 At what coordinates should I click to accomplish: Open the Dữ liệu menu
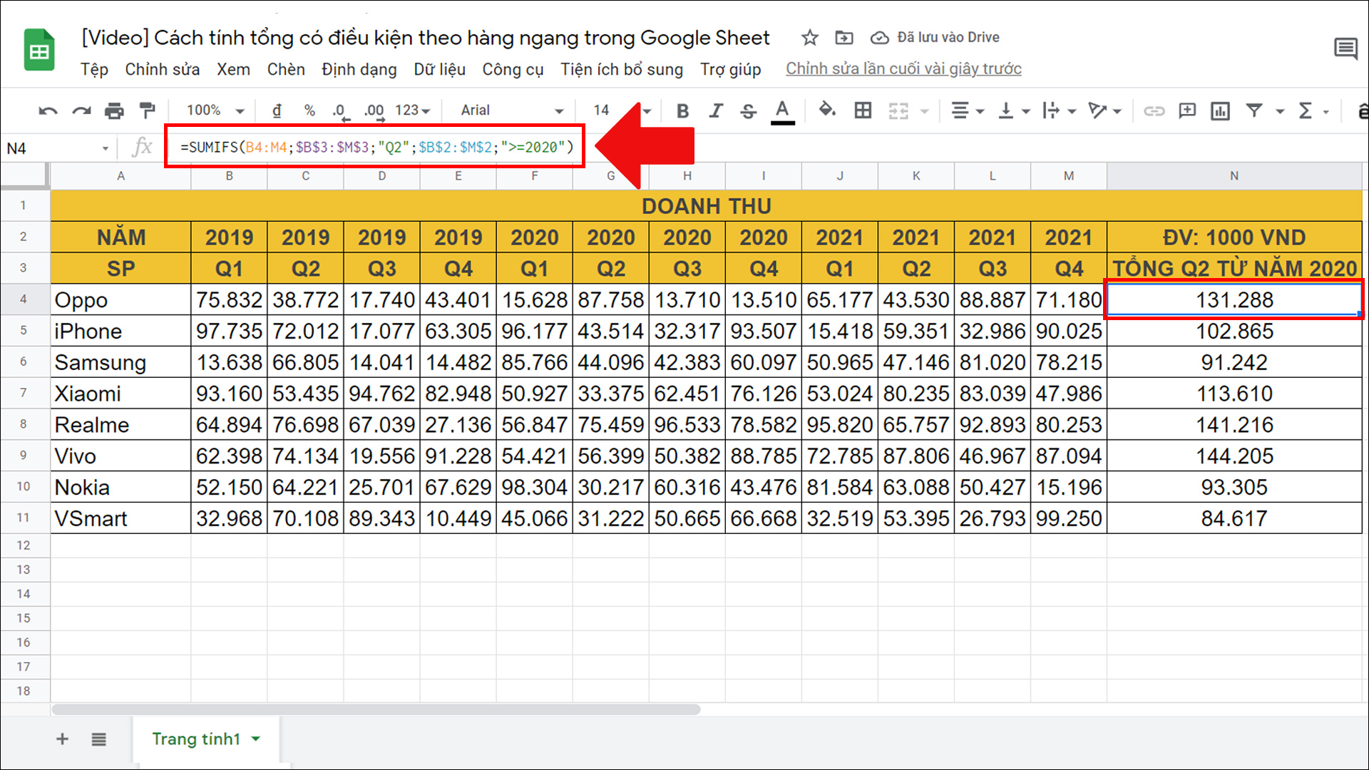pyautogui.click(x=439, y=69)
